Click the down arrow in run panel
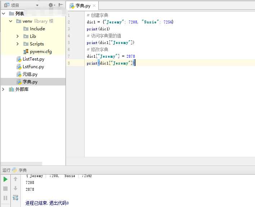Screen dimensions: 255x207 click(15, 188)
